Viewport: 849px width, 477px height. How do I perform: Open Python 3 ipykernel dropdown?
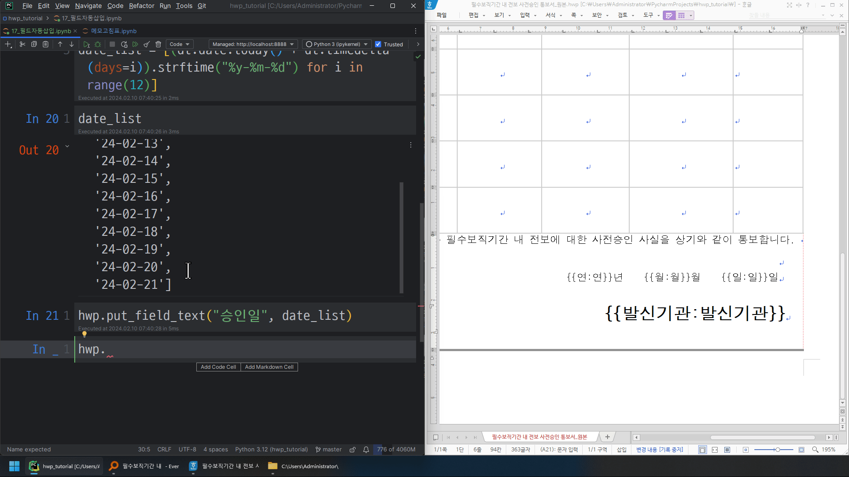tap(337, 44)
